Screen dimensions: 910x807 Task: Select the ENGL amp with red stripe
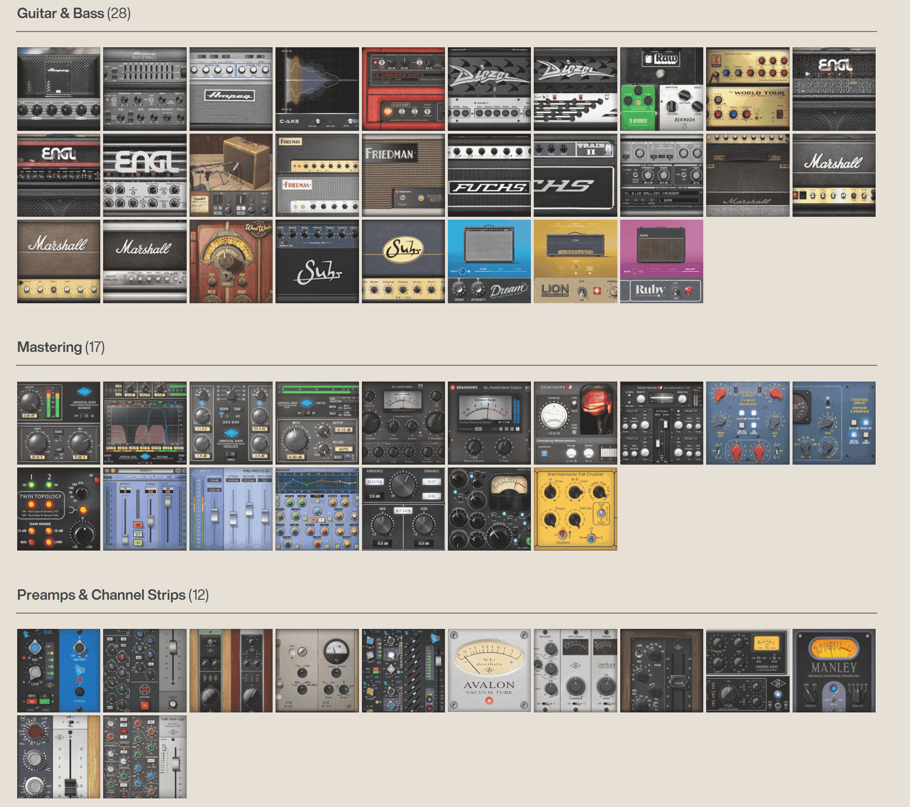pyautogui.click(x=59, y=175)
